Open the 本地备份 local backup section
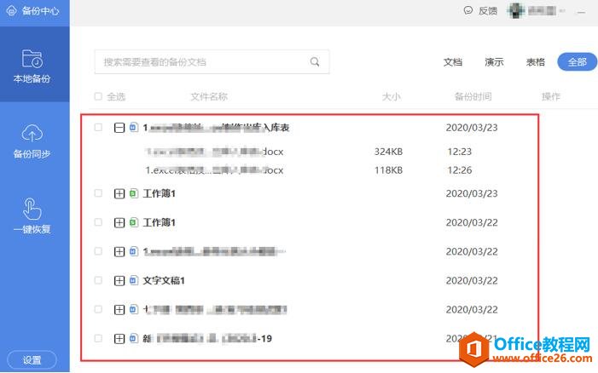 tap(32, 66)
